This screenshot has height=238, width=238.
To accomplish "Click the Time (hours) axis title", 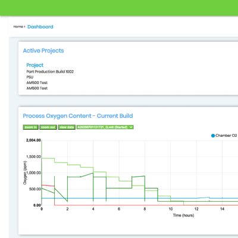I will pos(183,215).
